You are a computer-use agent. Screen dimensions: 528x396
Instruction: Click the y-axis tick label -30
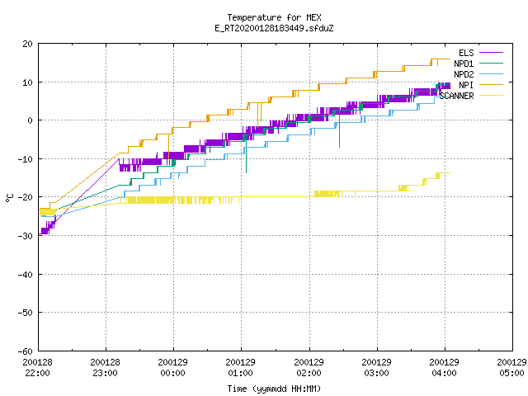point(26,236)
